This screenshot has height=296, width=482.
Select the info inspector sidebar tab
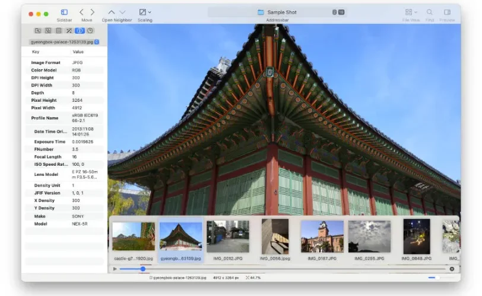click(80, 31)
